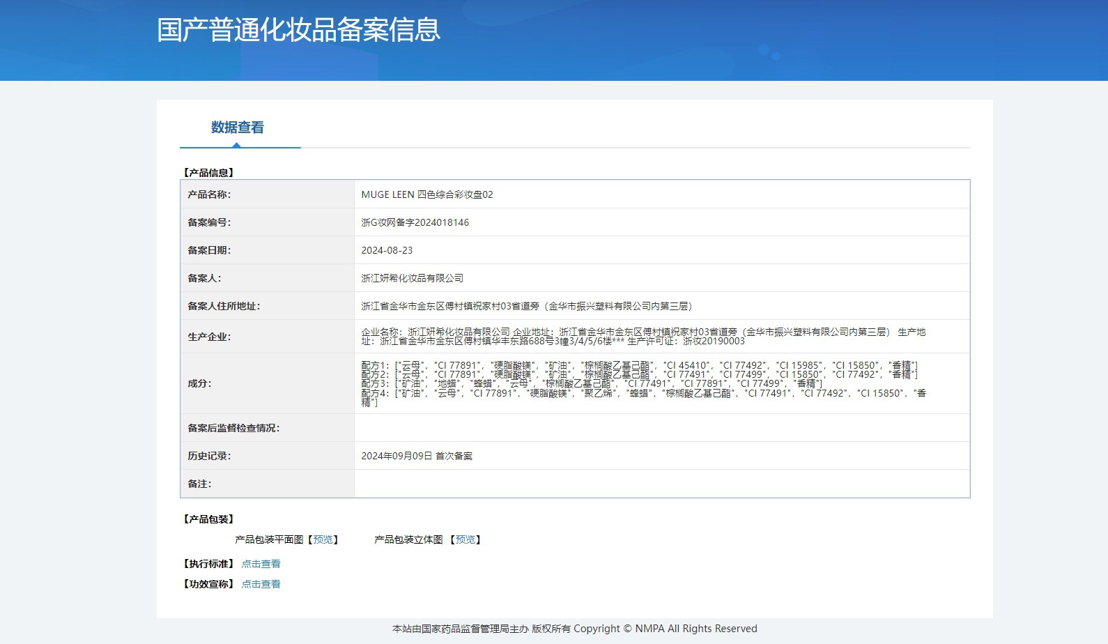
Task: Click the 【执行标准】 label
Action: 209,564
